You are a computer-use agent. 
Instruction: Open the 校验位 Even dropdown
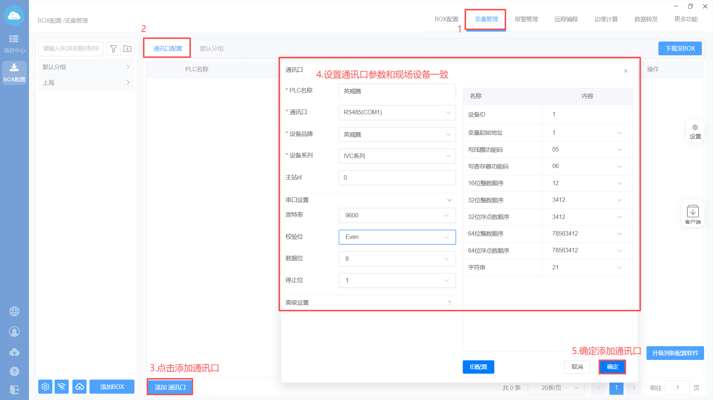397,237
